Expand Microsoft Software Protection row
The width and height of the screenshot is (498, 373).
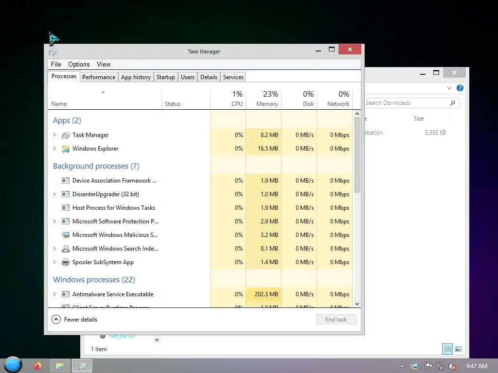(54, 221)
